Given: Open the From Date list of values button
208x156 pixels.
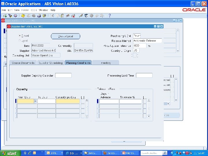Looking at the screenshot, I should pyautogui.click(x=35, y=101).
